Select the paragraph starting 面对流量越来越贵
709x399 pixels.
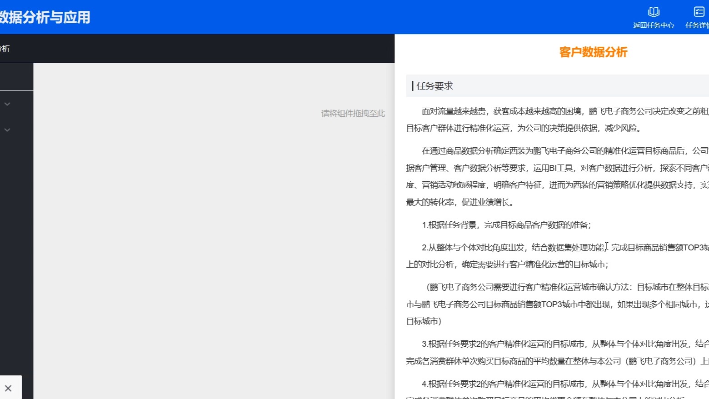pos(557,120)
